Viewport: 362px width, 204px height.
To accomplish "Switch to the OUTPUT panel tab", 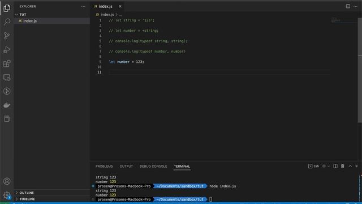I will (126, 166).
